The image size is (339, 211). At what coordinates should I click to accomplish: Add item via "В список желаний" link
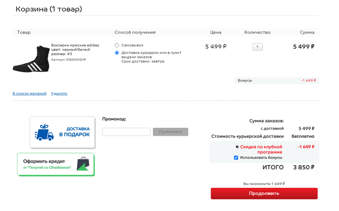[29, 93]
